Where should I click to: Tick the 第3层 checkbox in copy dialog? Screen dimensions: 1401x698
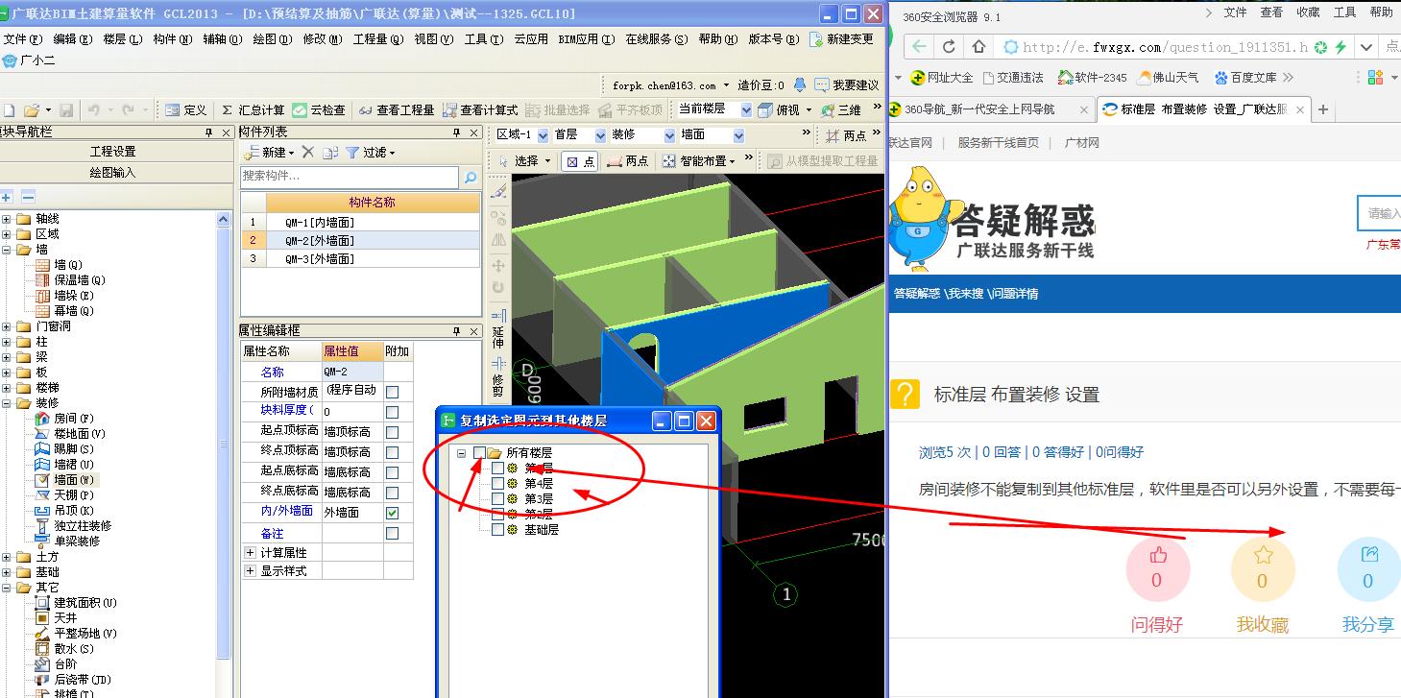pyautogui.click(x=497, y=499)
